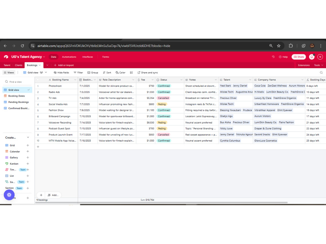Open the account avatar N
Screen dimensions: 326x244
[x=320, y=57]
